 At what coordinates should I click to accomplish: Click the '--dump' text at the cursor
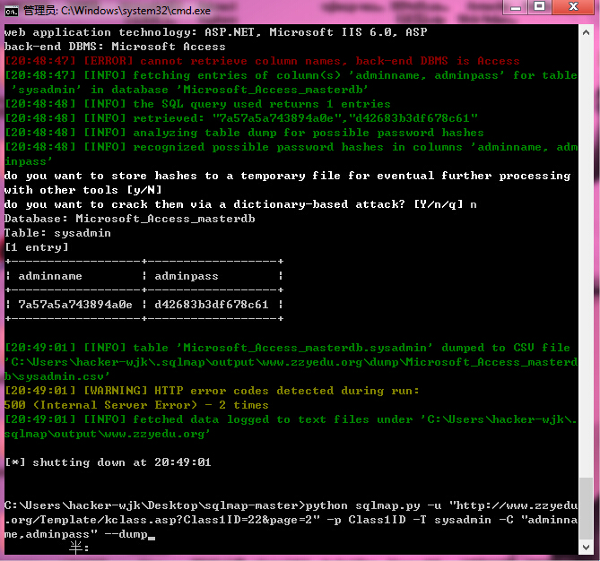(x=126, y=534)
